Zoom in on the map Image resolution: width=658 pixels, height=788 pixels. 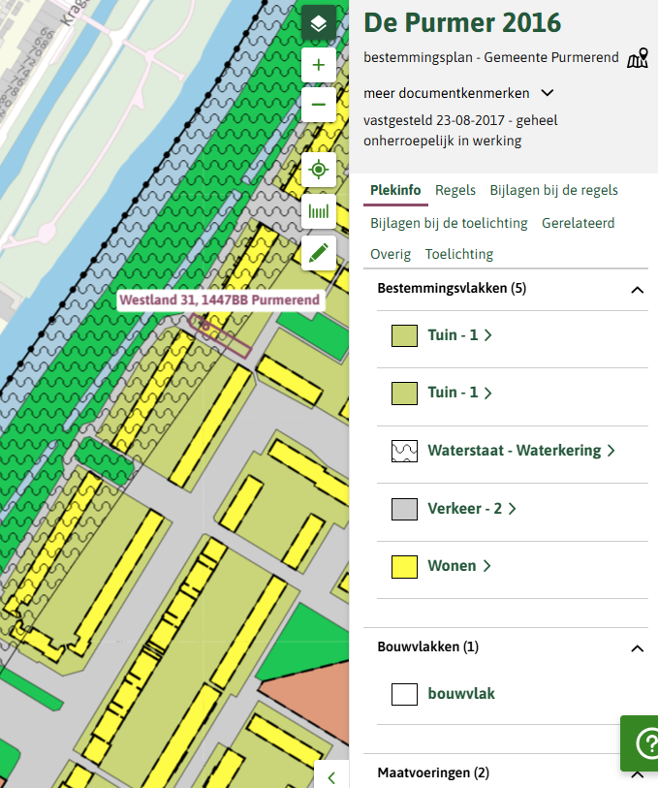[319, 66]
